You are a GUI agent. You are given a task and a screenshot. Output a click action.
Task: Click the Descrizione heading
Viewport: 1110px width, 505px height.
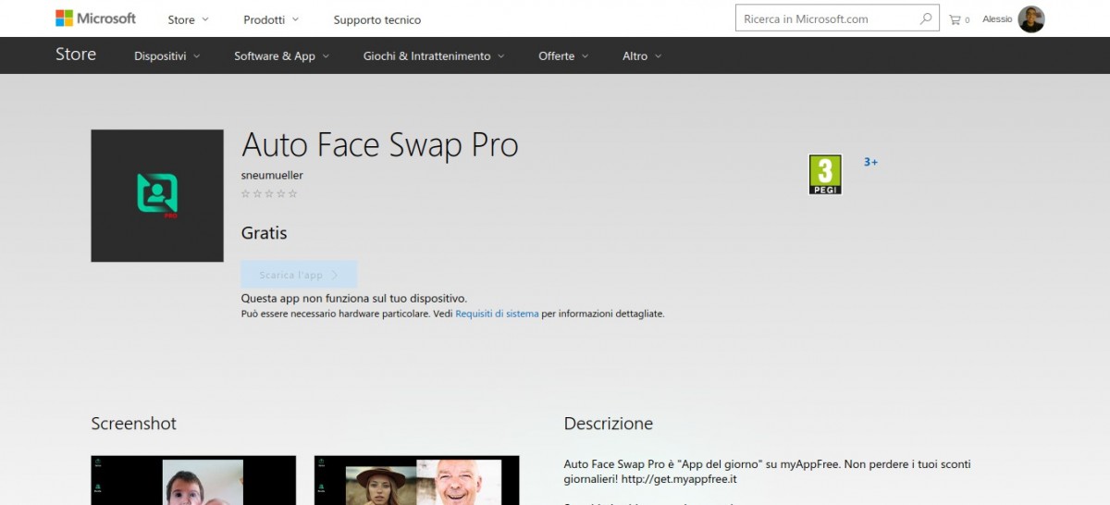609,424
